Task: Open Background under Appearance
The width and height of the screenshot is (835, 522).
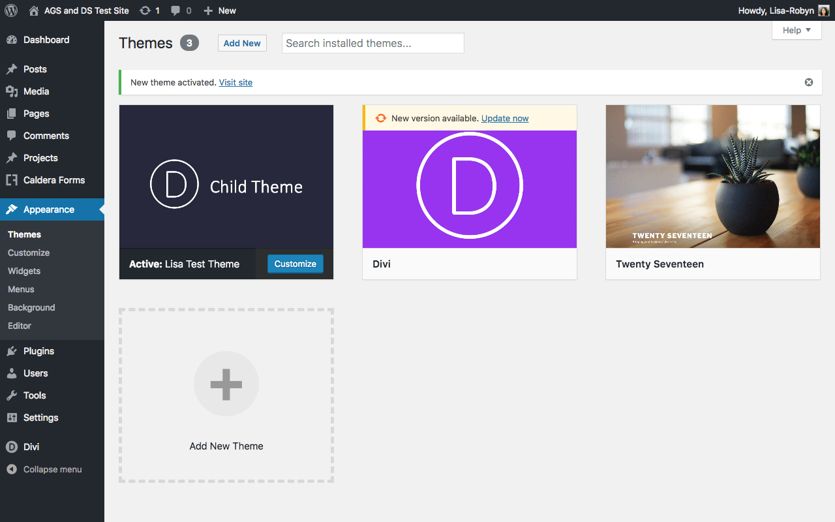Action: pos(31,307)
